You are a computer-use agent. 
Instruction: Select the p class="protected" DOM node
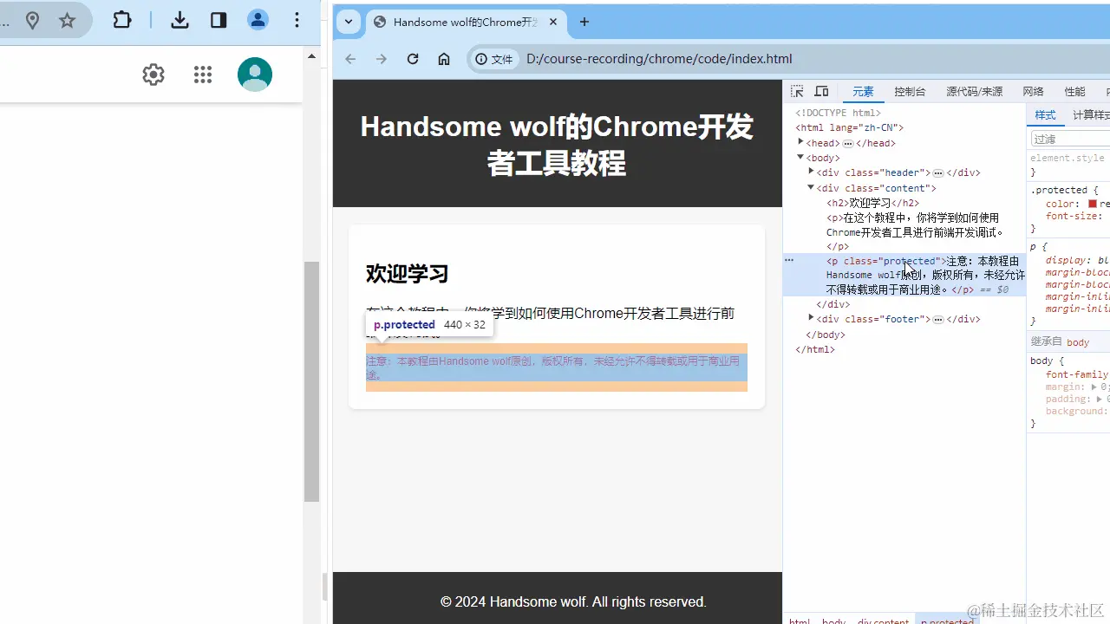pyautogui.click(x=904, y=275)
